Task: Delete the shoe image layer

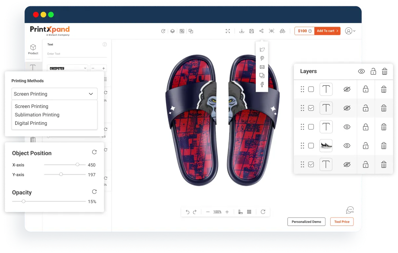Action: tap(384, 146)
